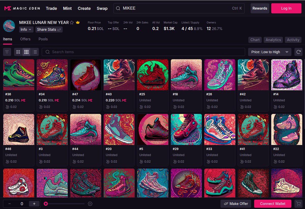Open the #5 dark sneaker thumbnail
305x209 pixels.
pos(153,130)
